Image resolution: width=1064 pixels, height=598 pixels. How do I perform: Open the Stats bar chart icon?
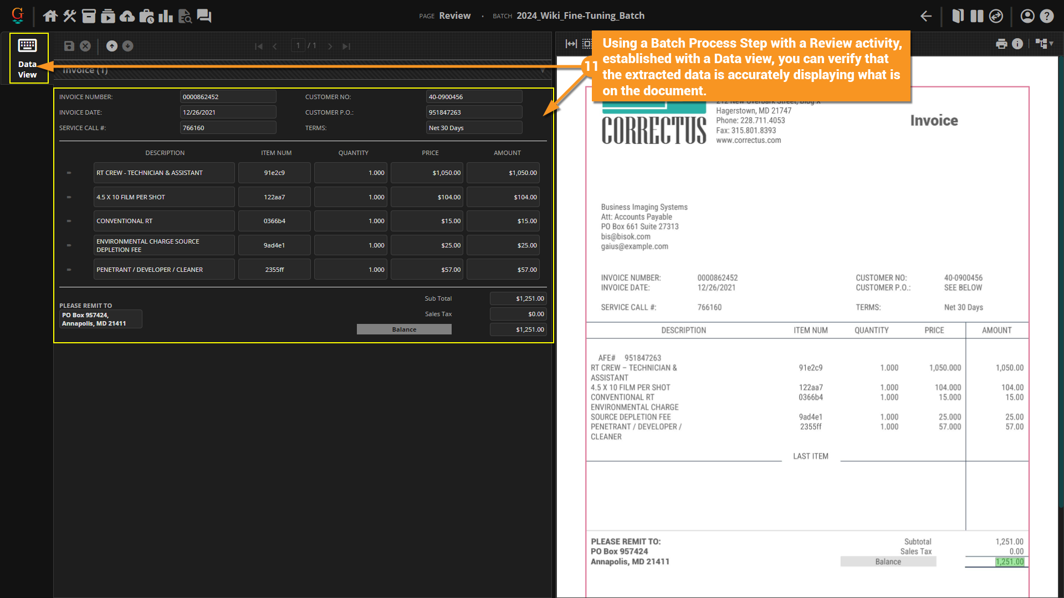point(165,16)
